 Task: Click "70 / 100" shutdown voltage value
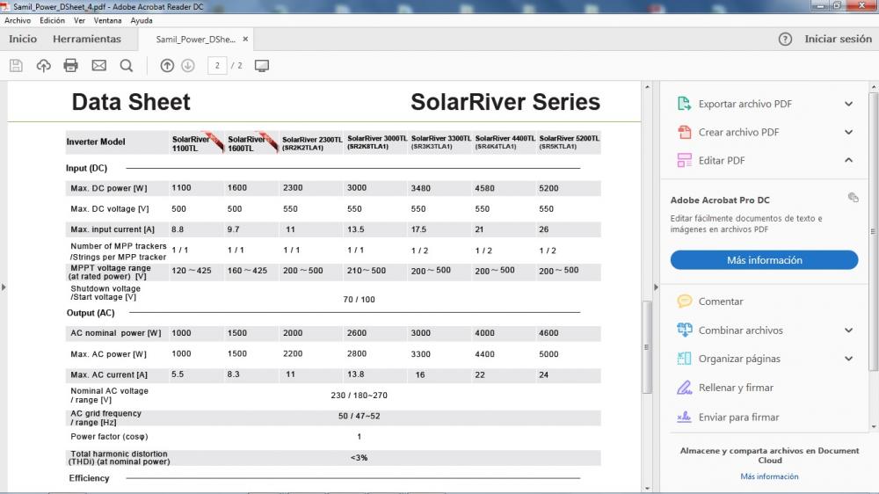point(359,300)
